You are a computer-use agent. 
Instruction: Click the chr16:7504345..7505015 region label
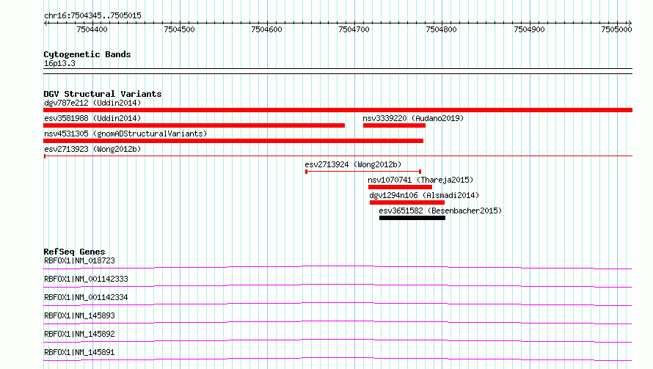pos(92,16)
